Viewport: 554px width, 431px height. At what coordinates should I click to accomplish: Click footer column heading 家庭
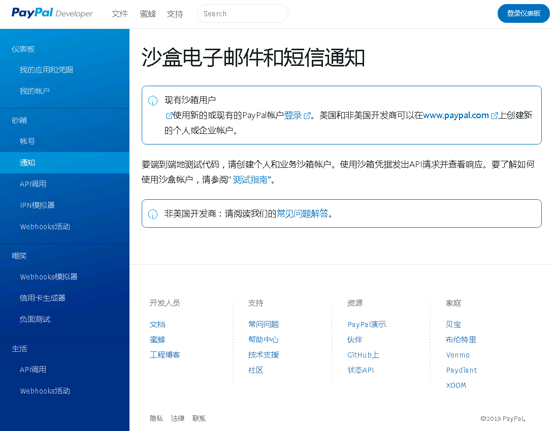coord(453,303)
